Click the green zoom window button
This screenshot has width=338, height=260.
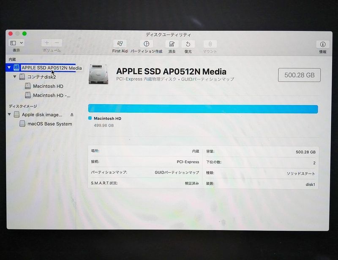click(x=25, y=34)
